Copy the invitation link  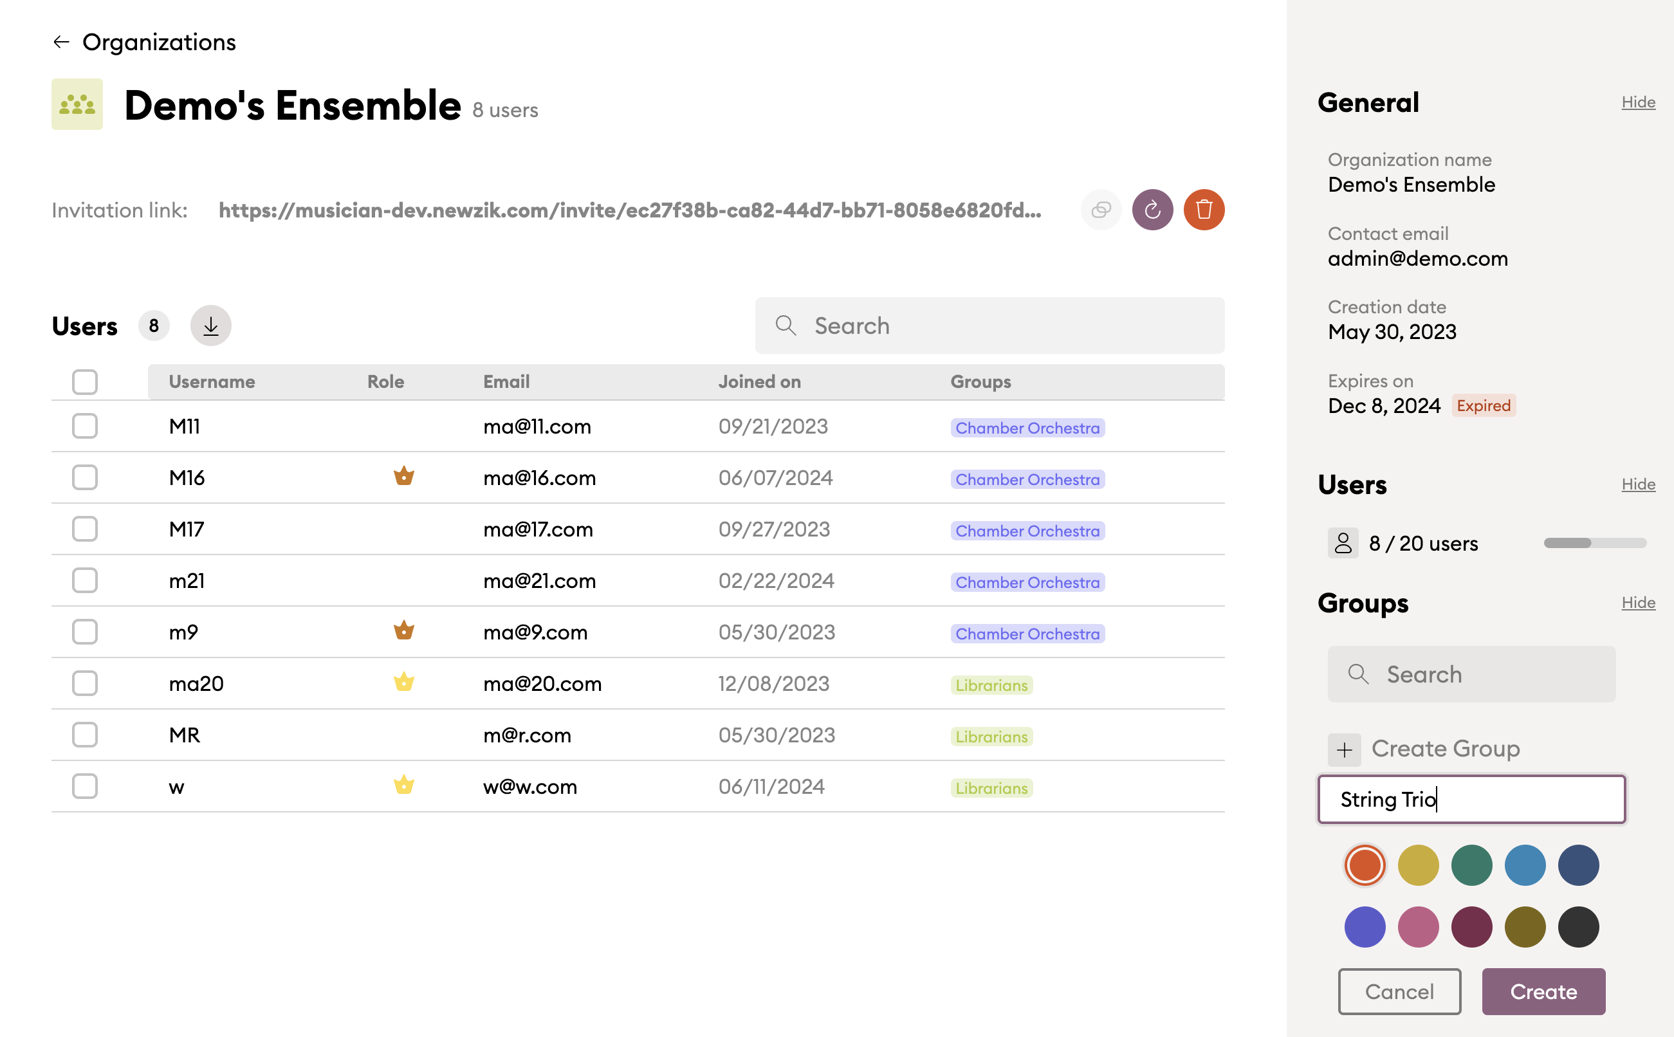coord(1101,210)
